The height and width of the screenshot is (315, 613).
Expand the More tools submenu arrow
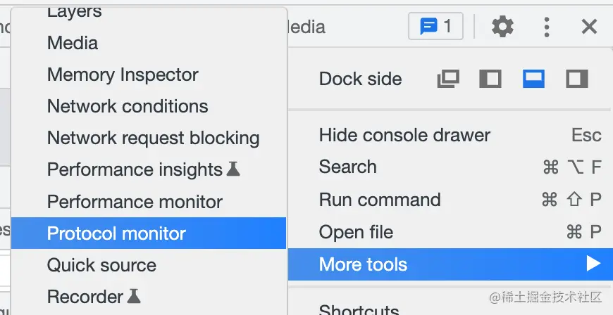tap(593, 264)
